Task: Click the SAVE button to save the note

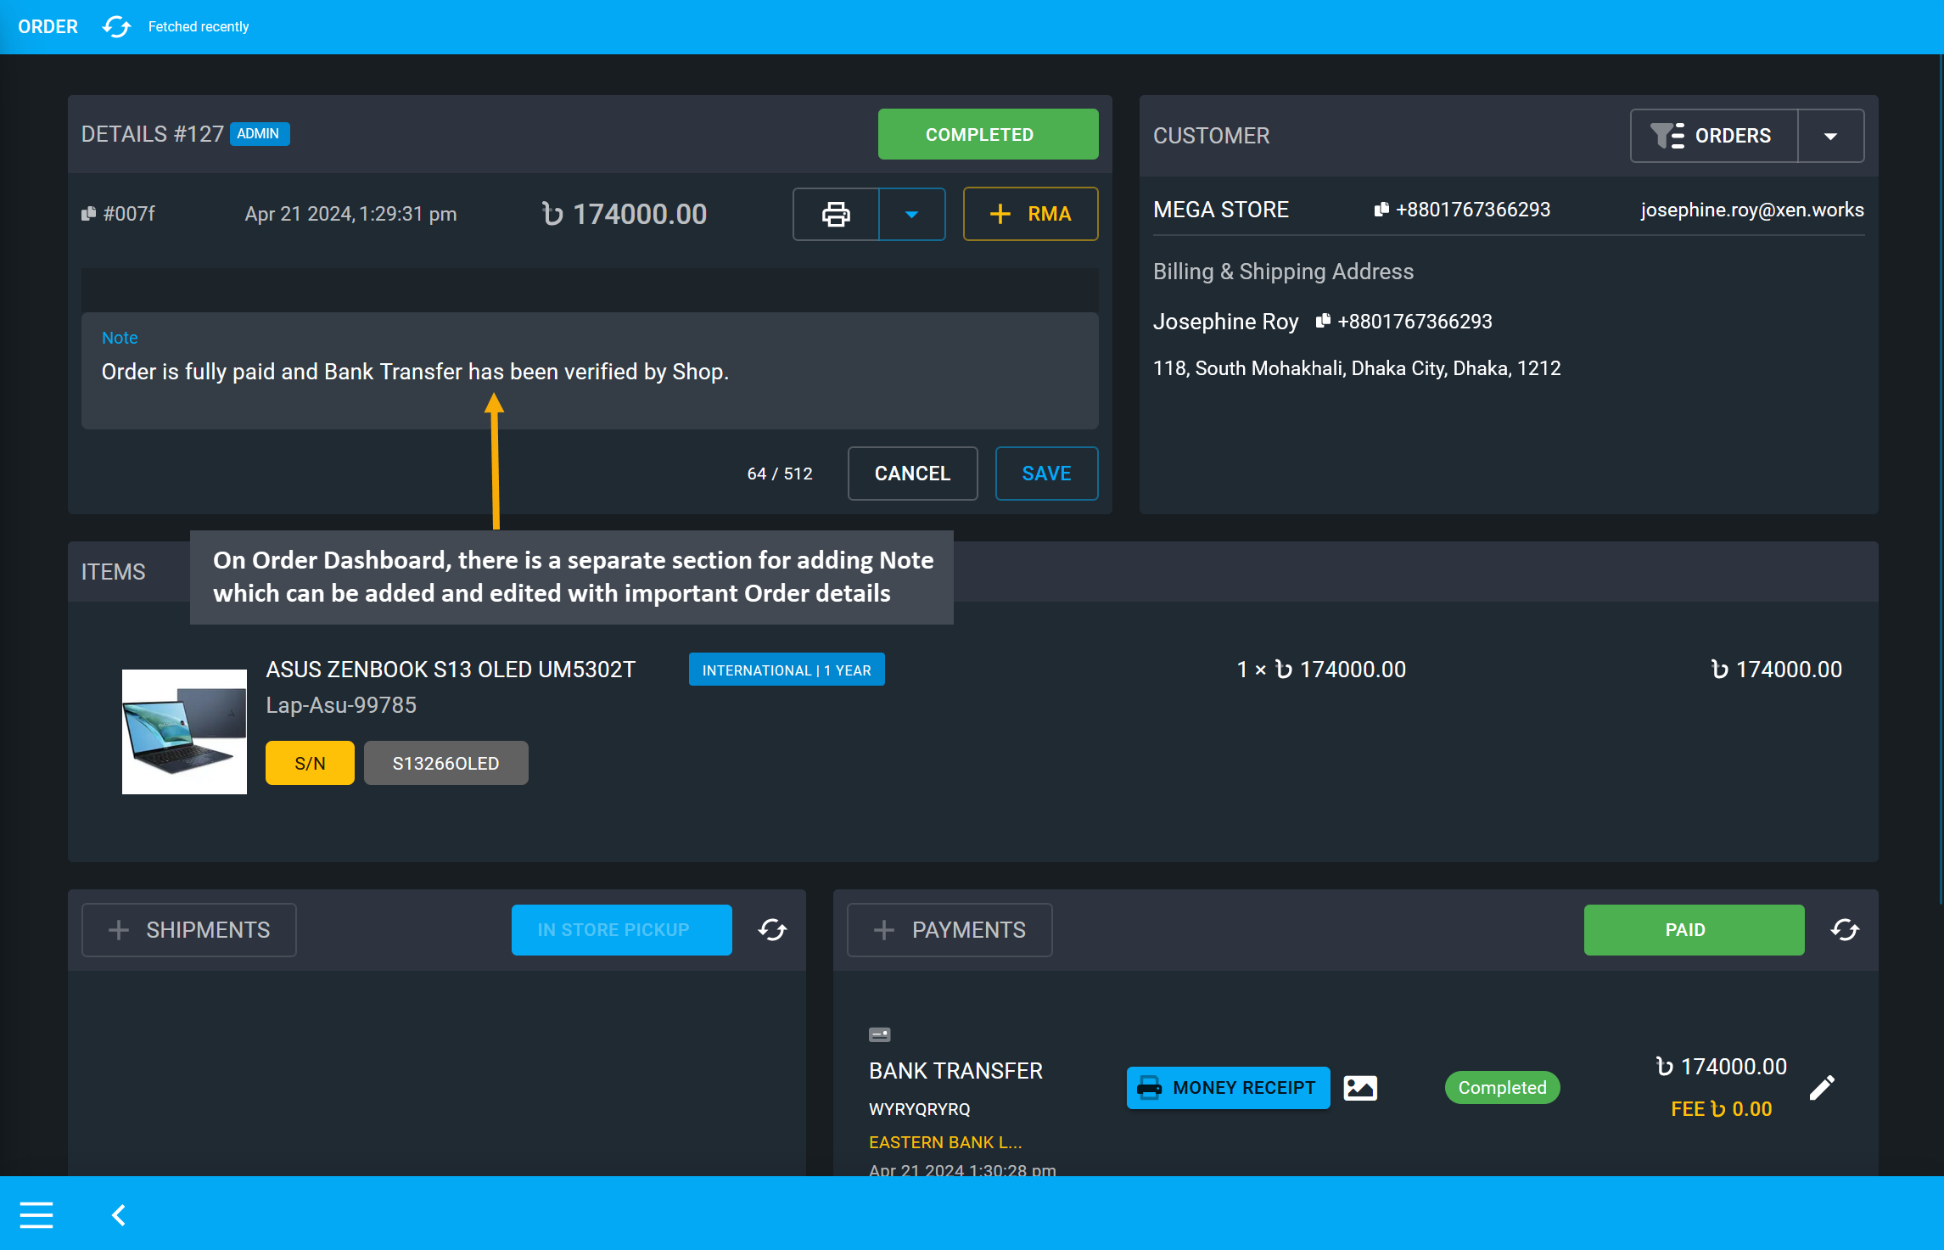Action: click(x=1045, y=474)
